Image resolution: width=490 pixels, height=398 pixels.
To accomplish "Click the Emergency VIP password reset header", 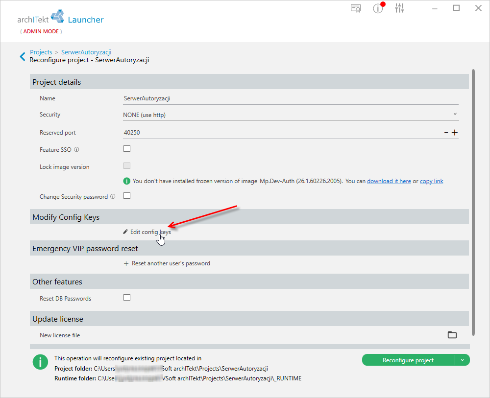I will 249,248.
